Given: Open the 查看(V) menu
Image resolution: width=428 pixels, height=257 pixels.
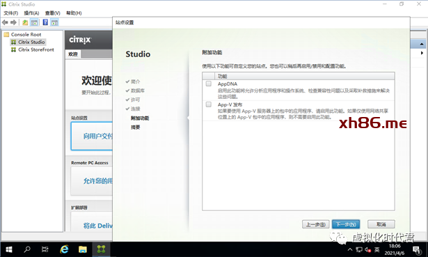Looking at the screenshot, I should (52, 13).
